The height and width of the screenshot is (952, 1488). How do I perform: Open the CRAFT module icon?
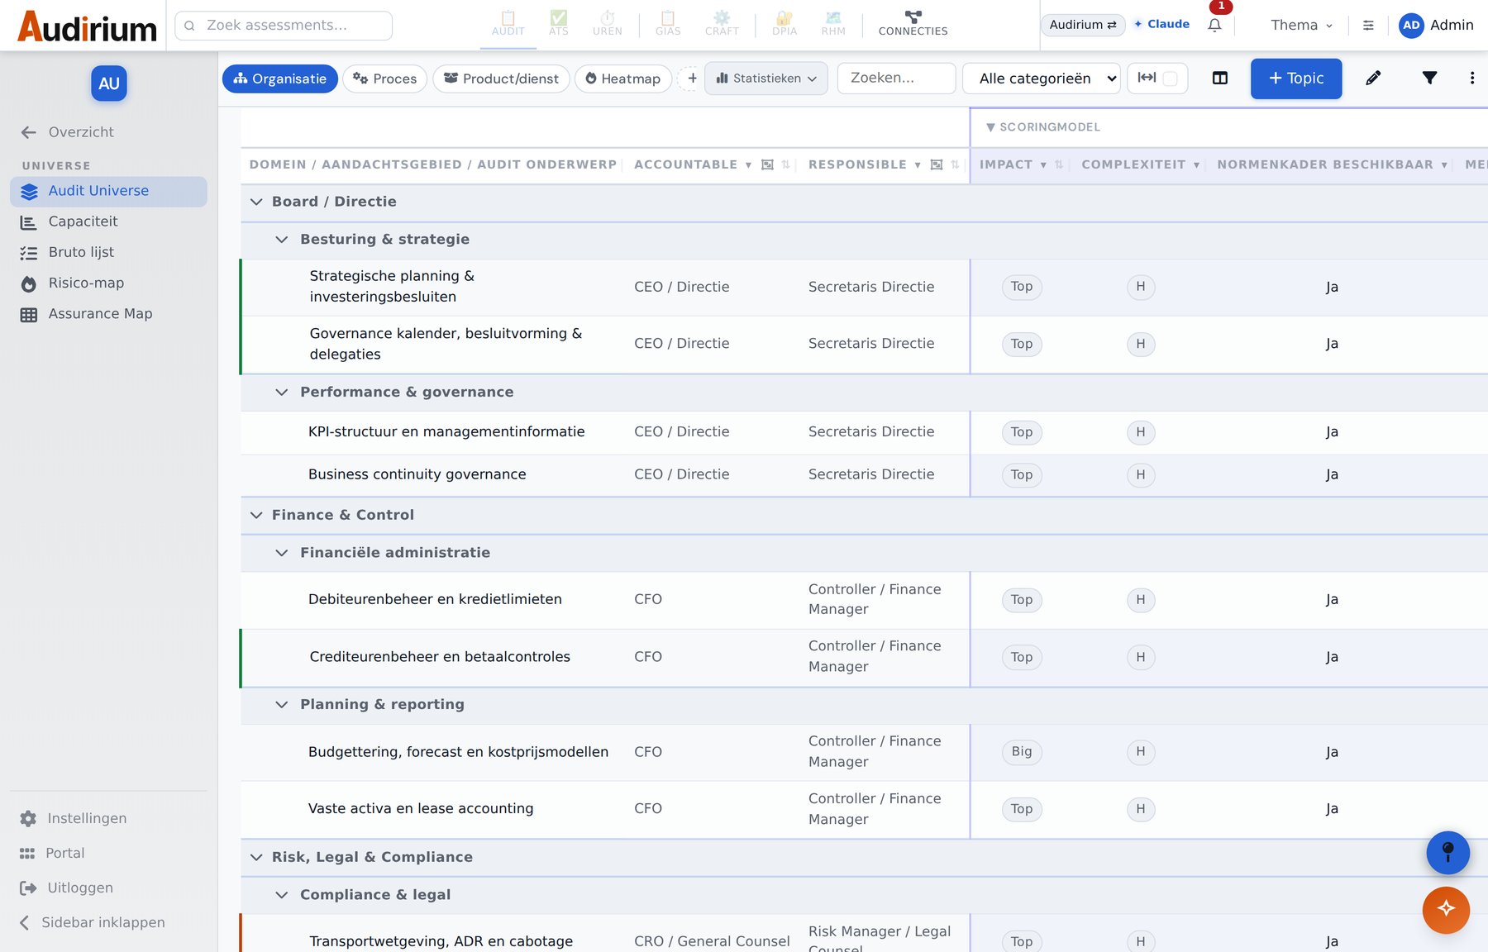(x=722, y=24)
